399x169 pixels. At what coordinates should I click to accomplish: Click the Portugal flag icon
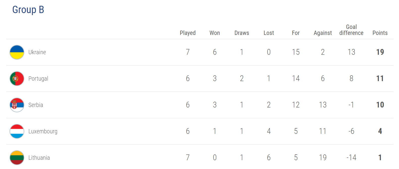(x=17, y=79)
